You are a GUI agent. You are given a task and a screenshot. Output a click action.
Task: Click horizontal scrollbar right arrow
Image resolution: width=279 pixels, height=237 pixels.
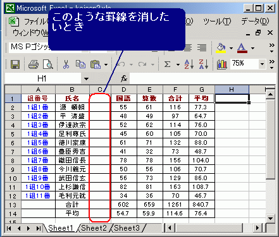coord(257,228)
